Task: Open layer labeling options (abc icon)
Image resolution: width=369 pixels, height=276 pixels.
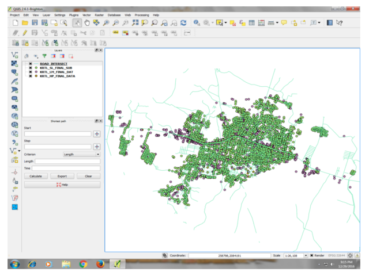Action: coord(115,33)
